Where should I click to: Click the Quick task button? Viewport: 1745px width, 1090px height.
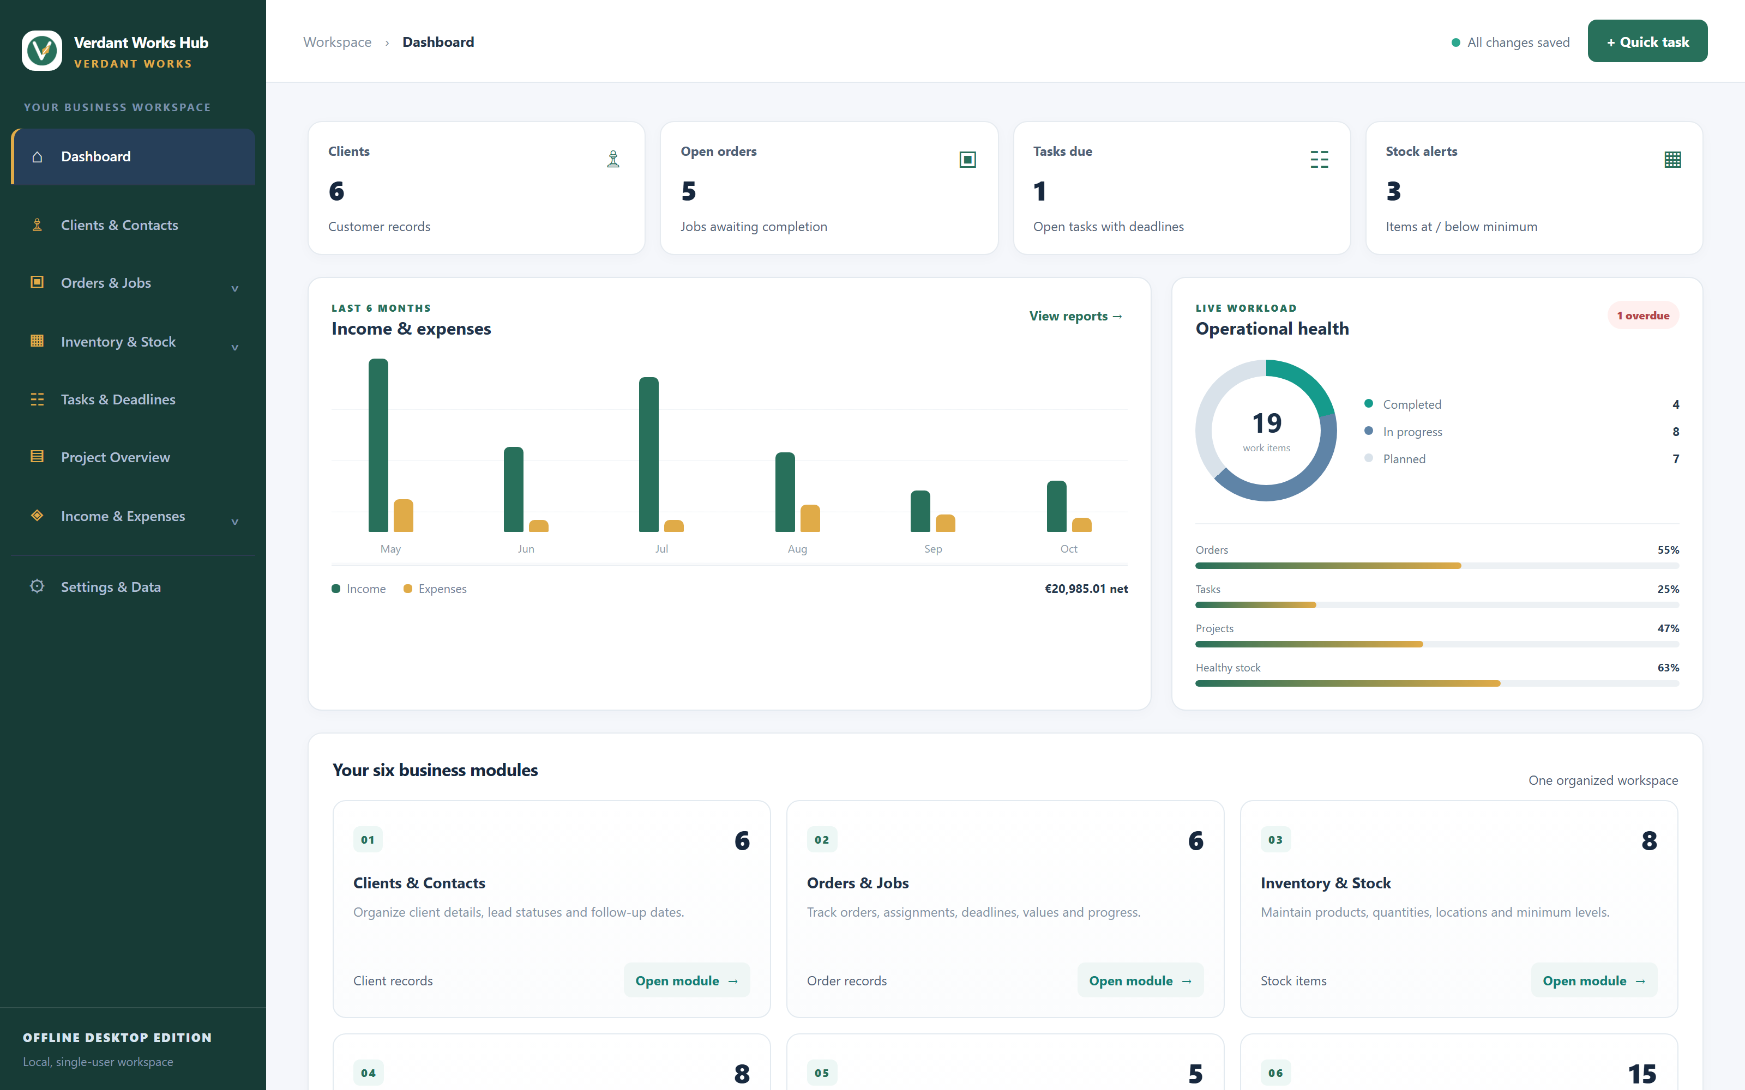point(1647,41)
